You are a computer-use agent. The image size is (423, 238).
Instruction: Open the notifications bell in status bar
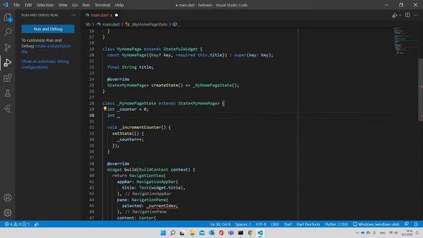416,224
